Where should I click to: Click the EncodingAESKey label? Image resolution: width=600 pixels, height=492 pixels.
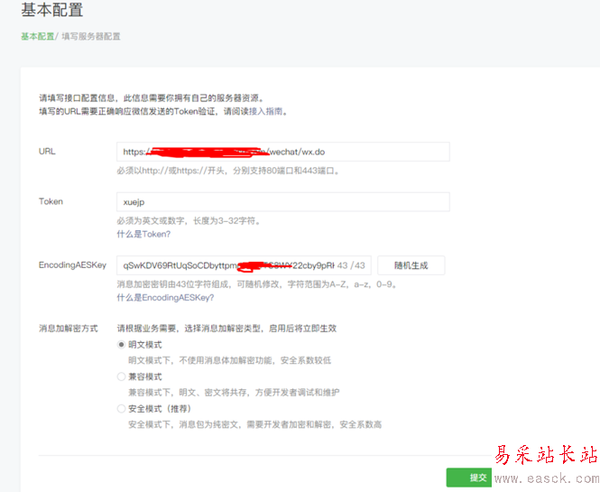[x=72, y=265]
